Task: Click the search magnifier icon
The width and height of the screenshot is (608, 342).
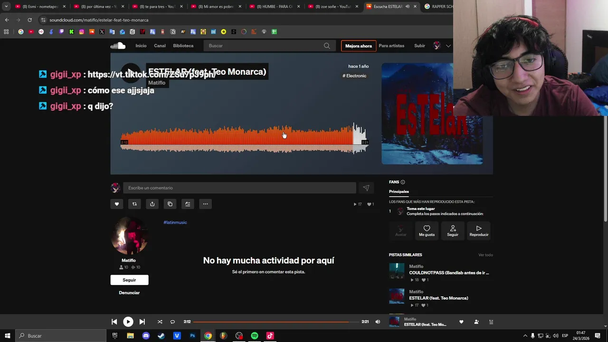Action: point(327,46)
